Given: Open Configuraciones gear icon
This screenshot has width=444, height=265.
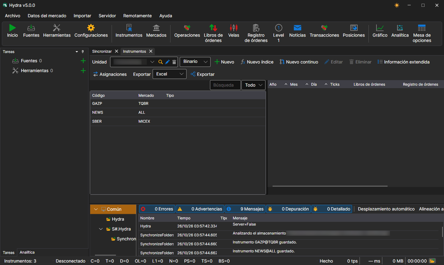Looking at the screenshot, I should (91, 28).
